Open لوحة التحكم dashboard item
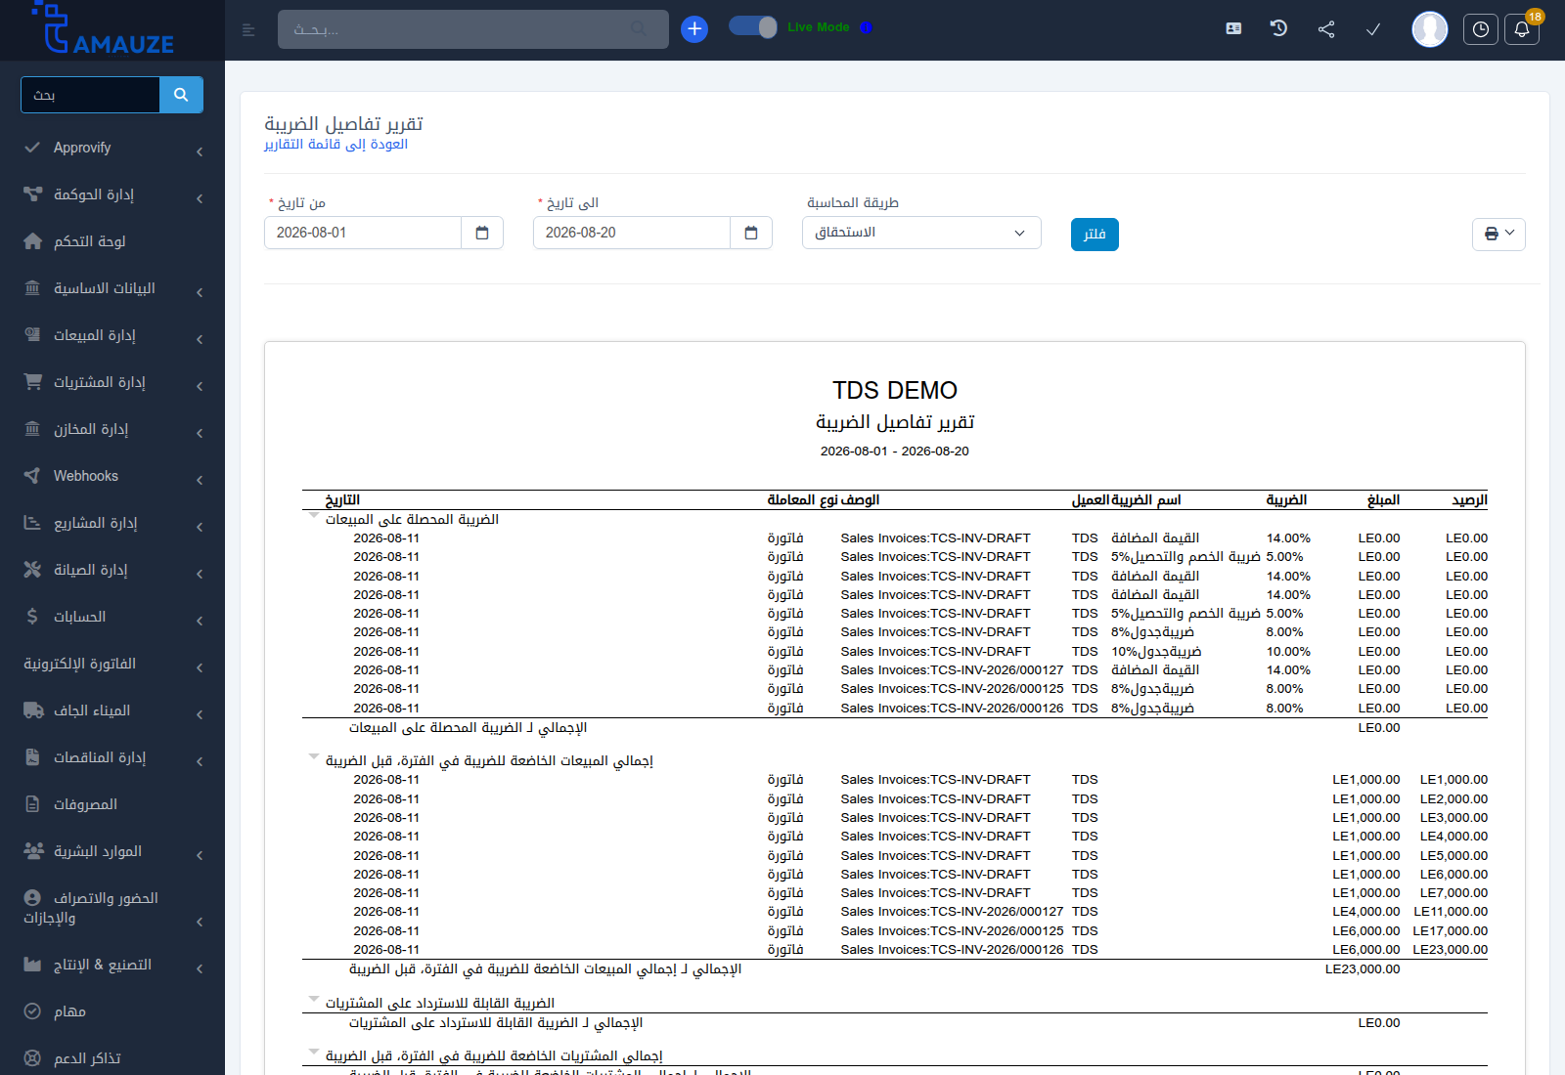Image resolution: width=1565 pixels, height=1075 pixels. [x=112, y=241]
